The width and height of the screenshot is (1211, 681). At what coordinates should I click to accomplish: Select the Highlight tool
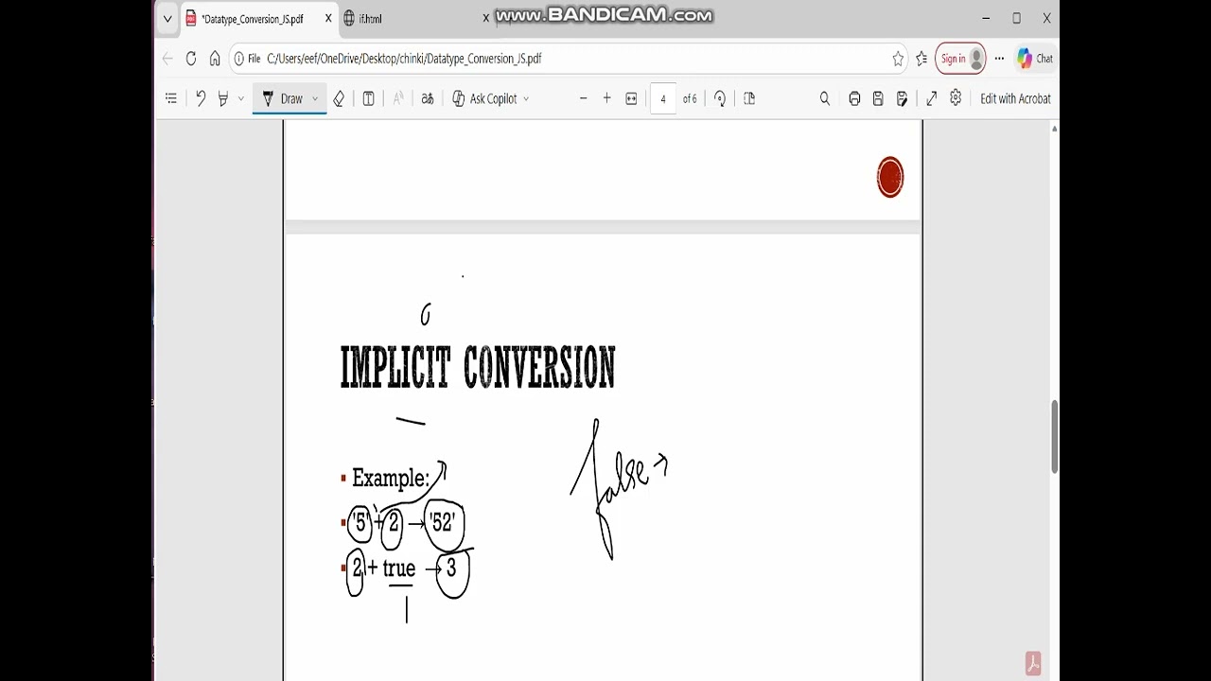(223, 98)
